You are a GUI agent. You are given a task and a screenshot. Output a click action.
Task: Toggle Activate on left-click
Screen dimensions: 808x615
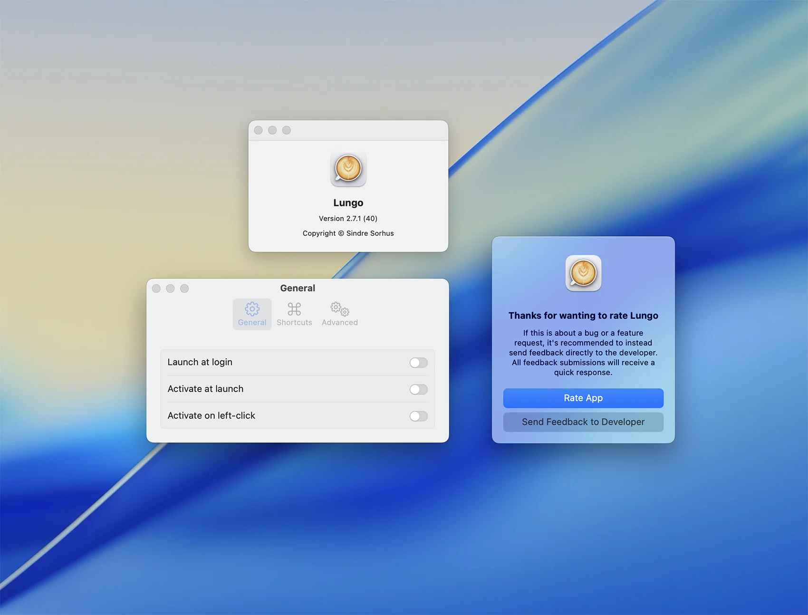point(418,416)
